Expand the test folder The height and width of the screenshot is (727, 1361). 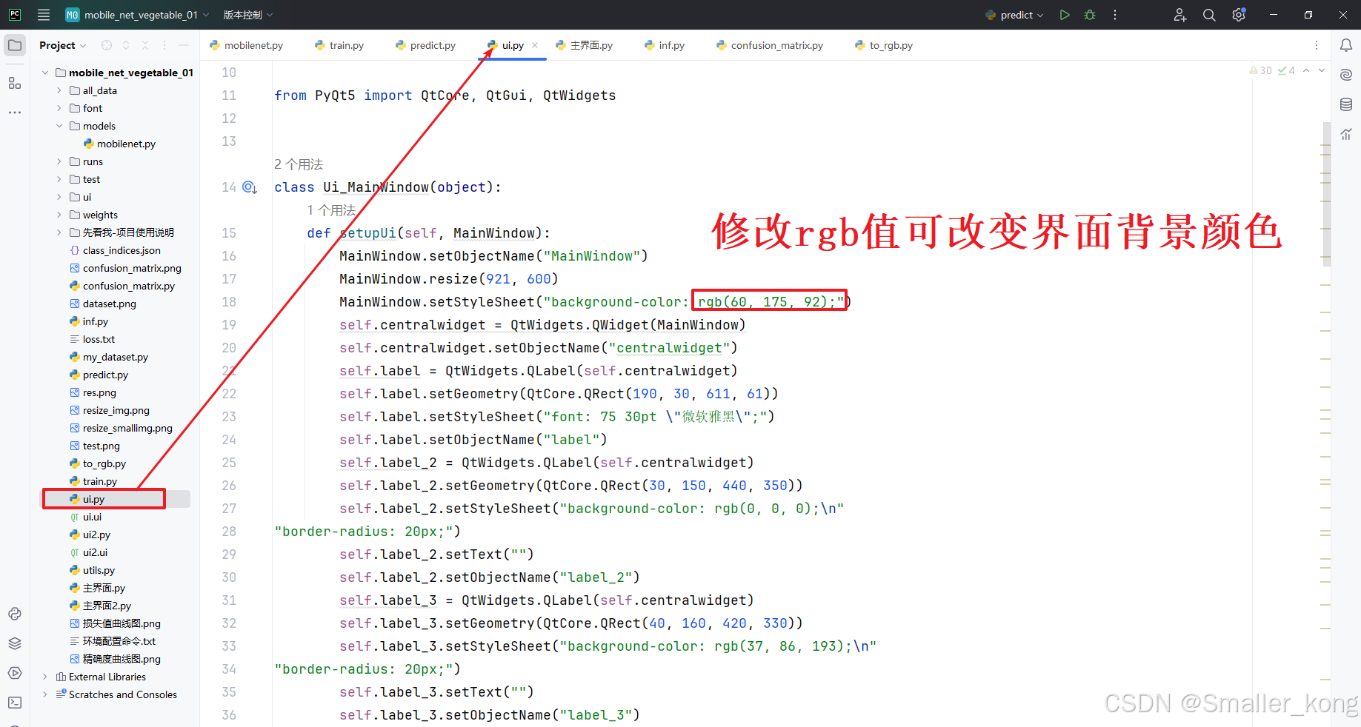tap(59, 179)
